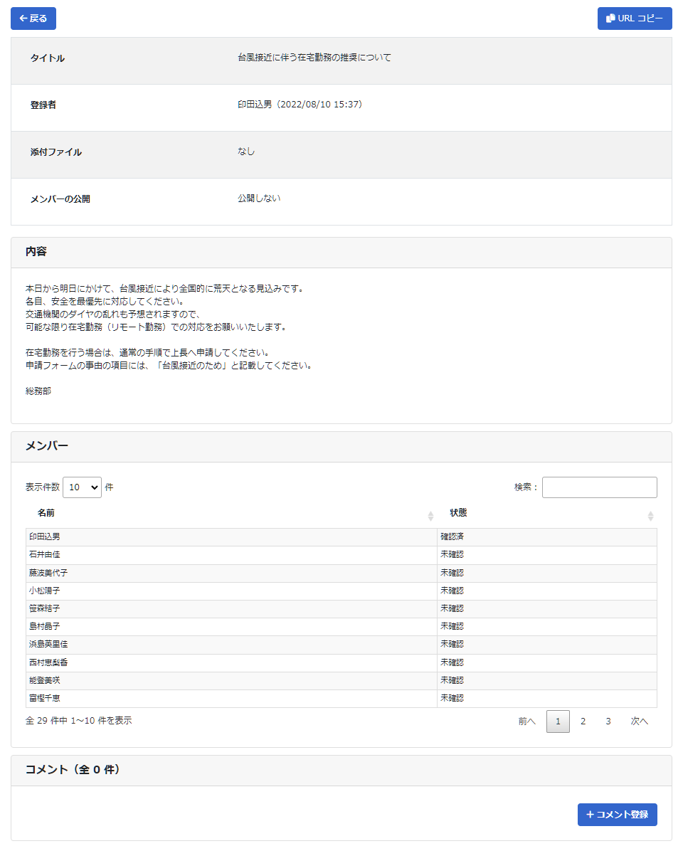Click the 次へ pagination link
This screenshot has height=851, width=683.
tap(639, 721)
